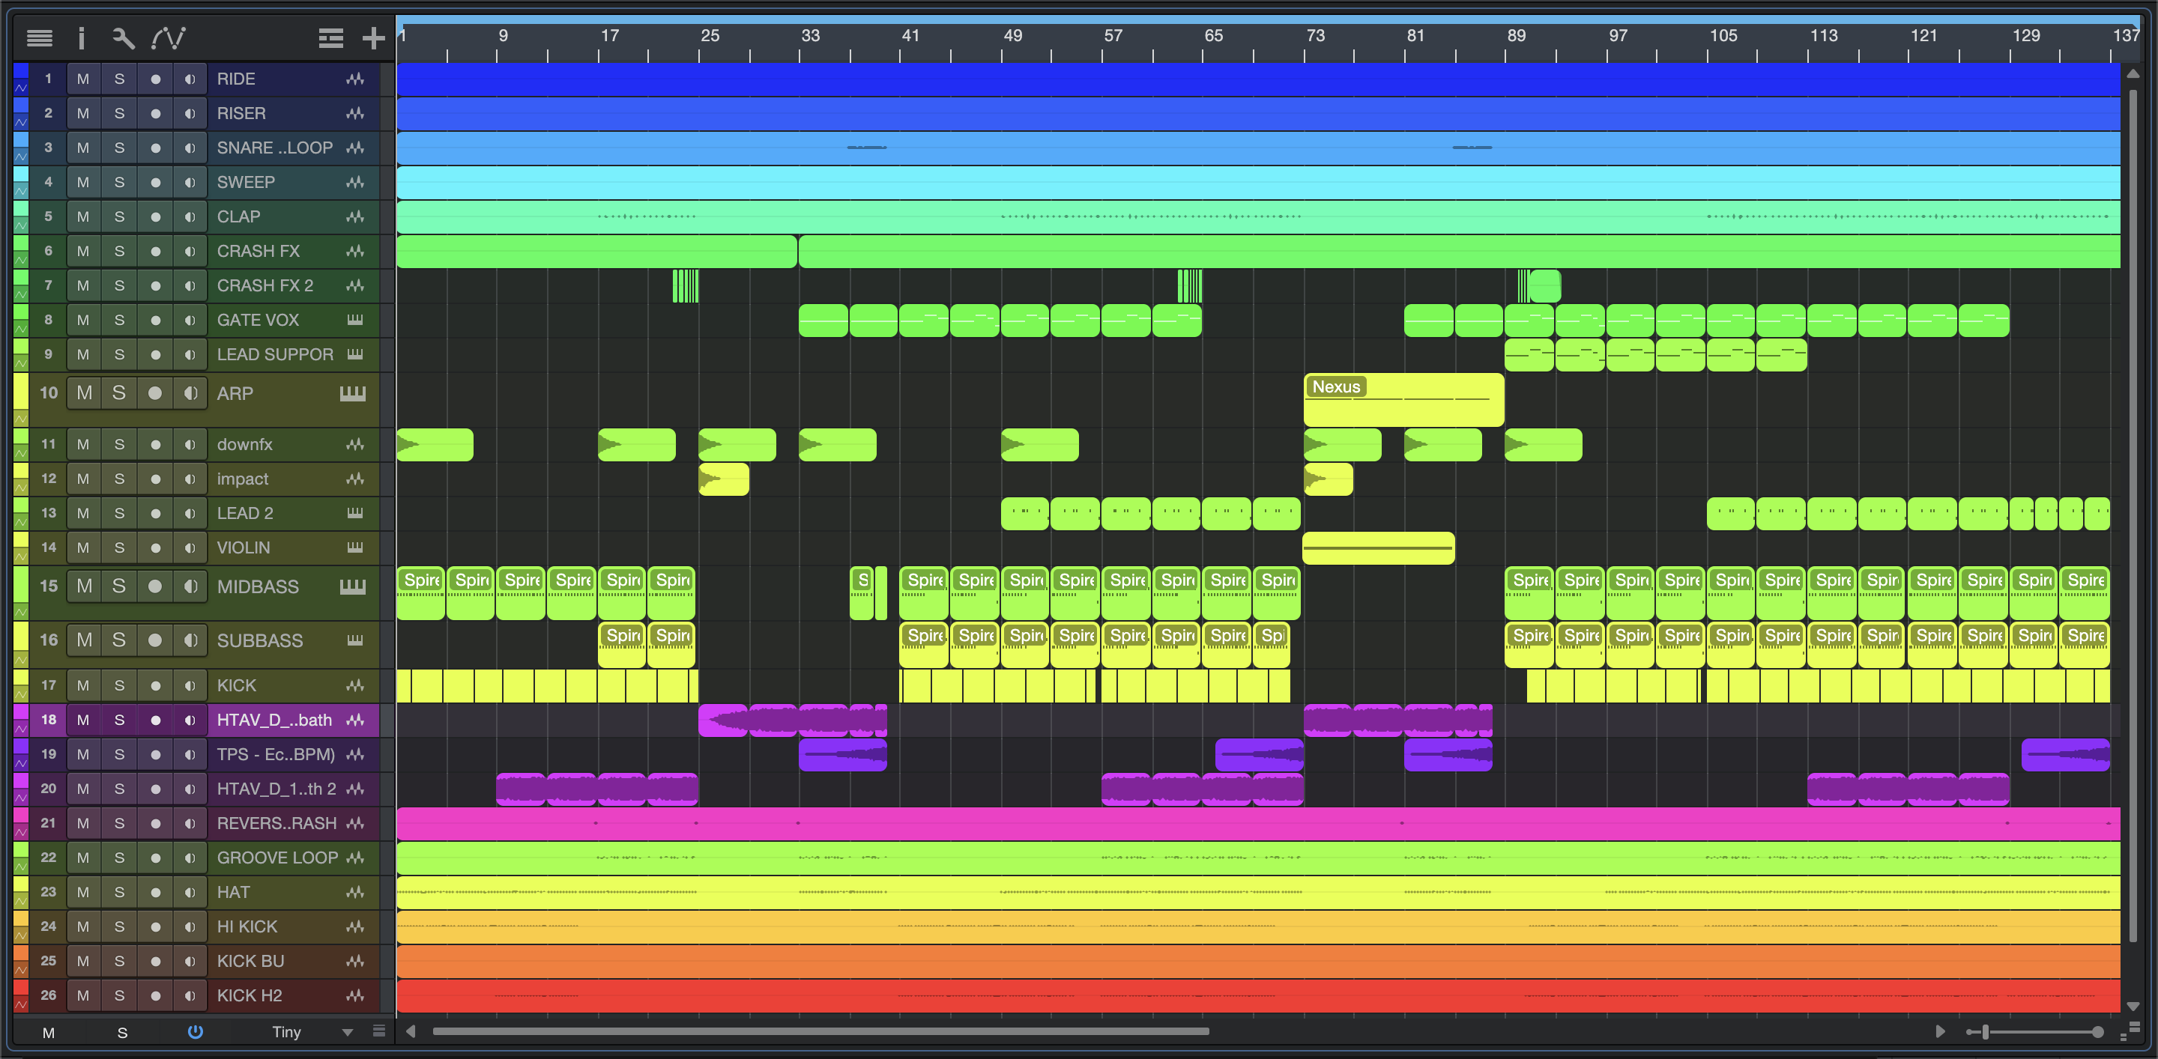Click the wrench options icon
Screen dimensions: 2158x1059
coord(123,37)
